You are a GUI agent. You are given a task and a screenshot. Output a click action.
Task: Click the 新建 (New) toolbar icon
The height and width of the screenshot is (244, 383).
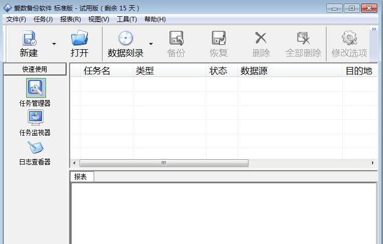pyautogui.click(x=29, y=38)
